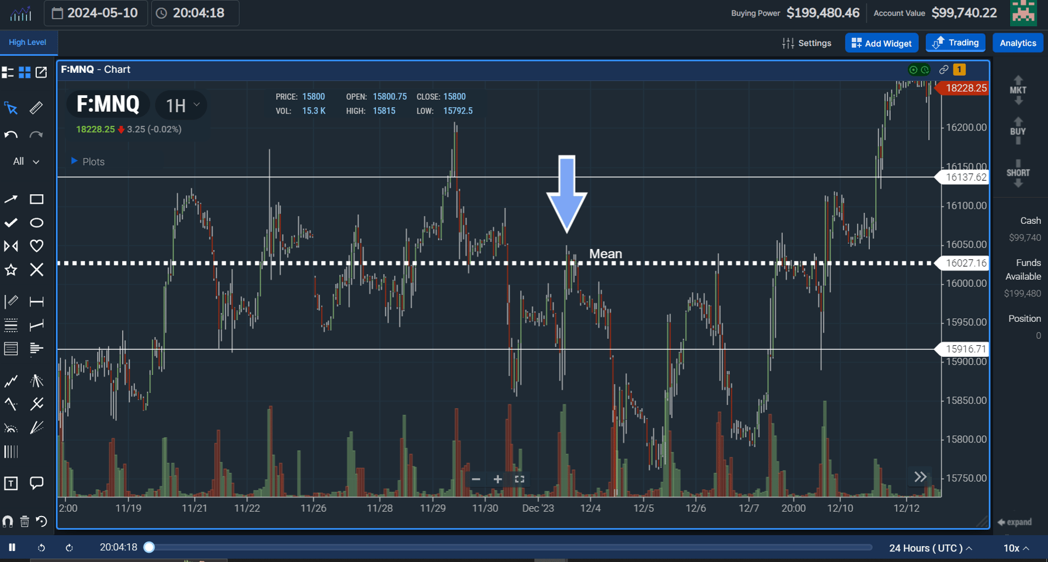Image resolution: width=1048 pixels, height=562 pixels.
Task: Delete drawings with trash can icon
Action: click(x=25, y=521)
